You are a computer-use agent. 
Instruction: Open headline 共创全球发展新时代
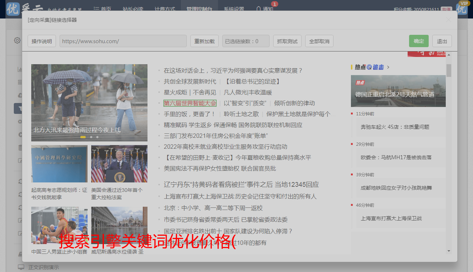[190, 81]
